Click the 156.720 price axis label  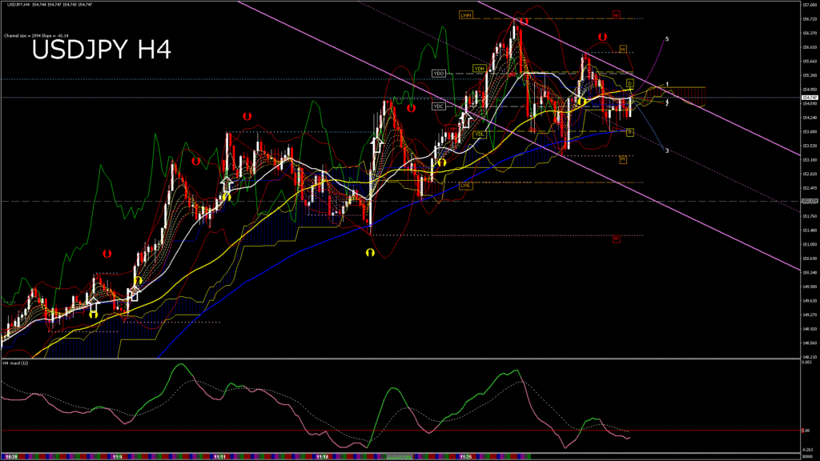pos(810,19)
